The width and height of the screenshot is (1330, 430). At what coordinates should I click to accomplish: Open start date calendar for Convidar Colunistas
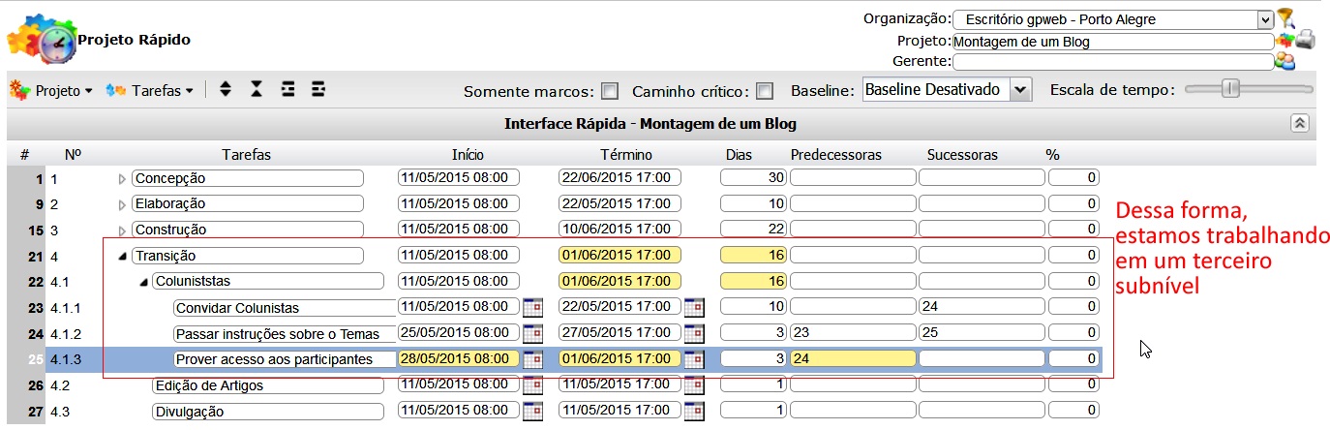coord(532,307)
